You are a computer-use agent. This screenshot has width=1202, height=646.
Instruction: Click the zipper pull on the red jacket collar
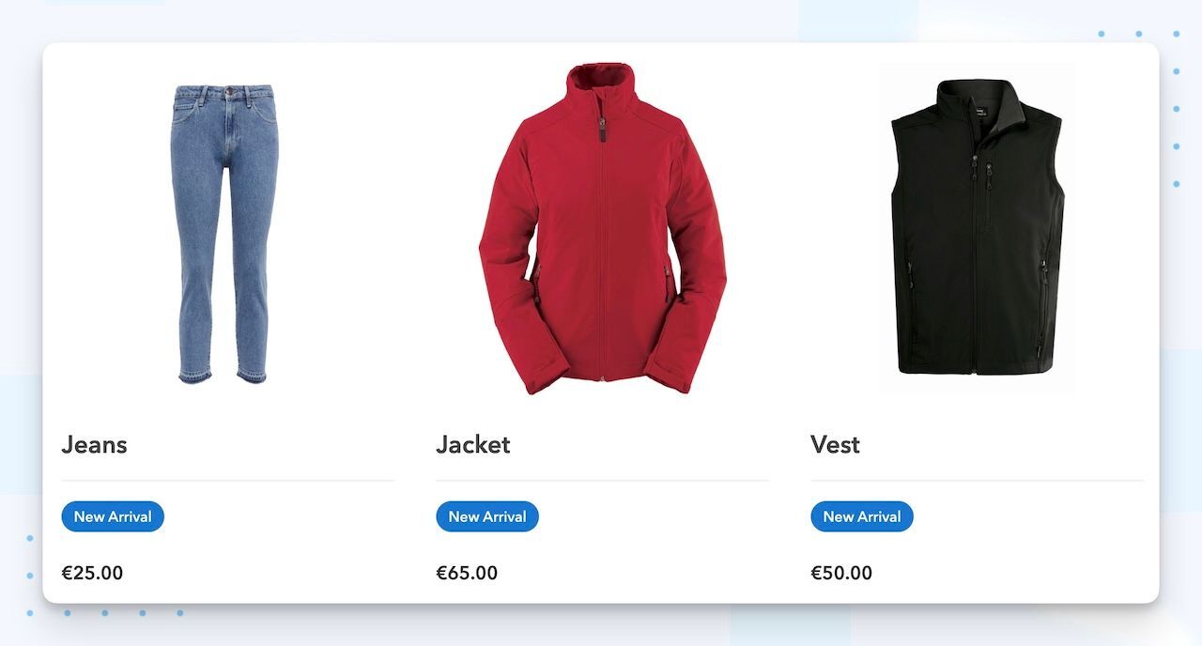(x=603, y=129)
